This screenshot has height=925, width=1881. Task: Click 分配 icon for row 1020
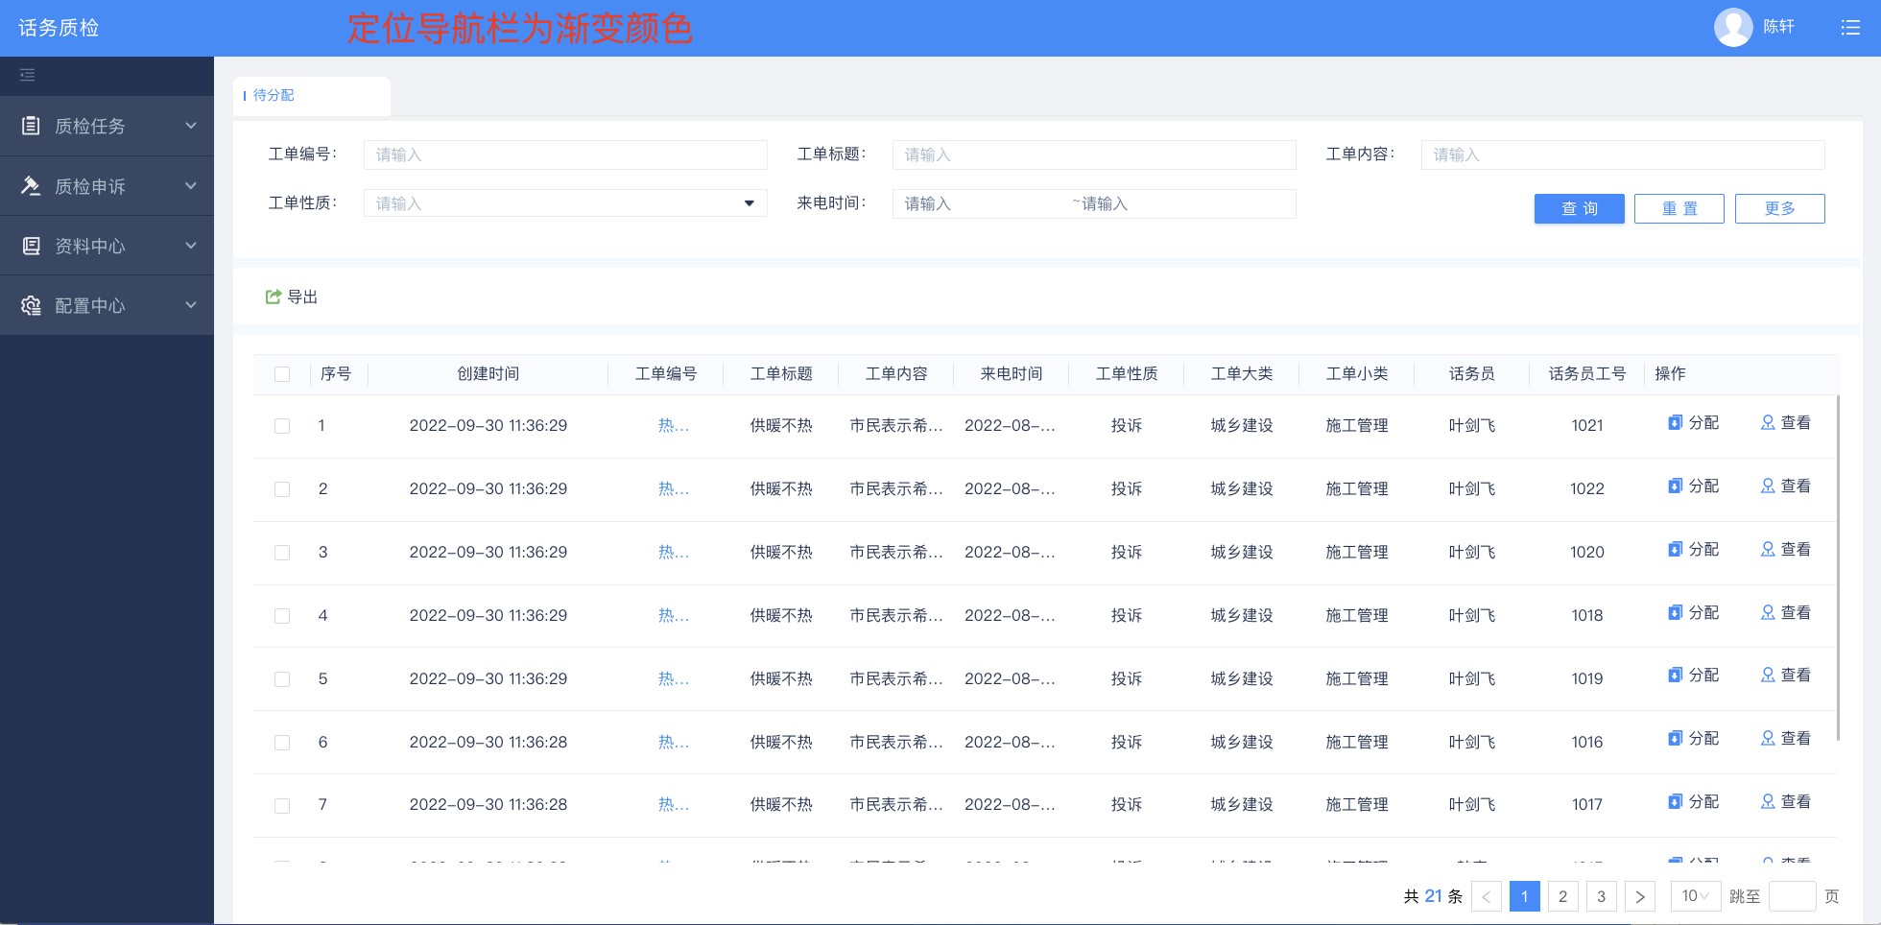(x=1675, y=549)
